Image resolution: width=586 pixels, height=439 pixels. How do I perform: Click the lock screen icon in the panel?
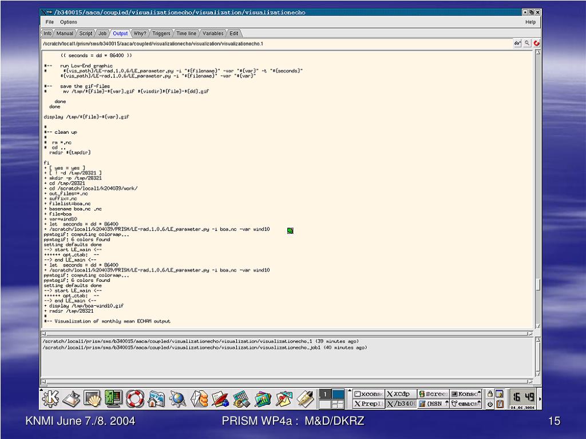click(490, 394)
